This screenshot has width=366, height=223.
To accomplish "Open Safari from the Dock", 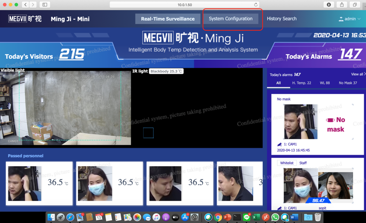I will click(x=70, y=217).
